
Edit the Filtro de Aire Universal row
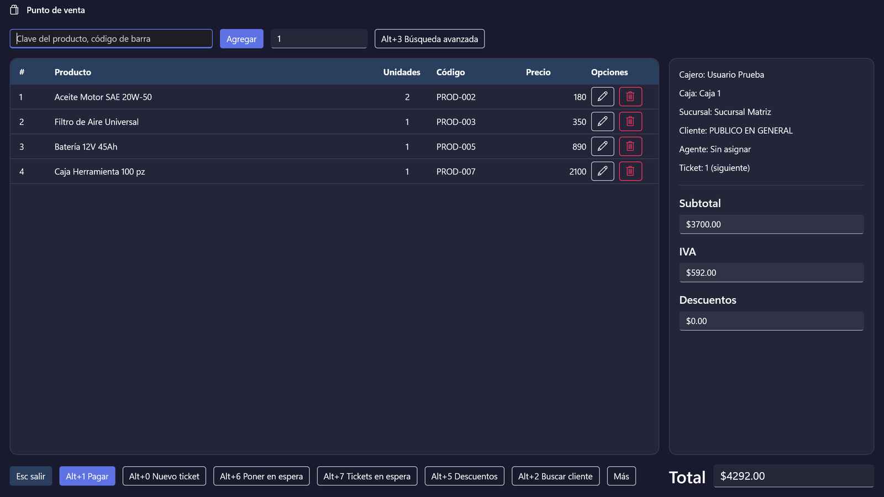click(602, 121)
